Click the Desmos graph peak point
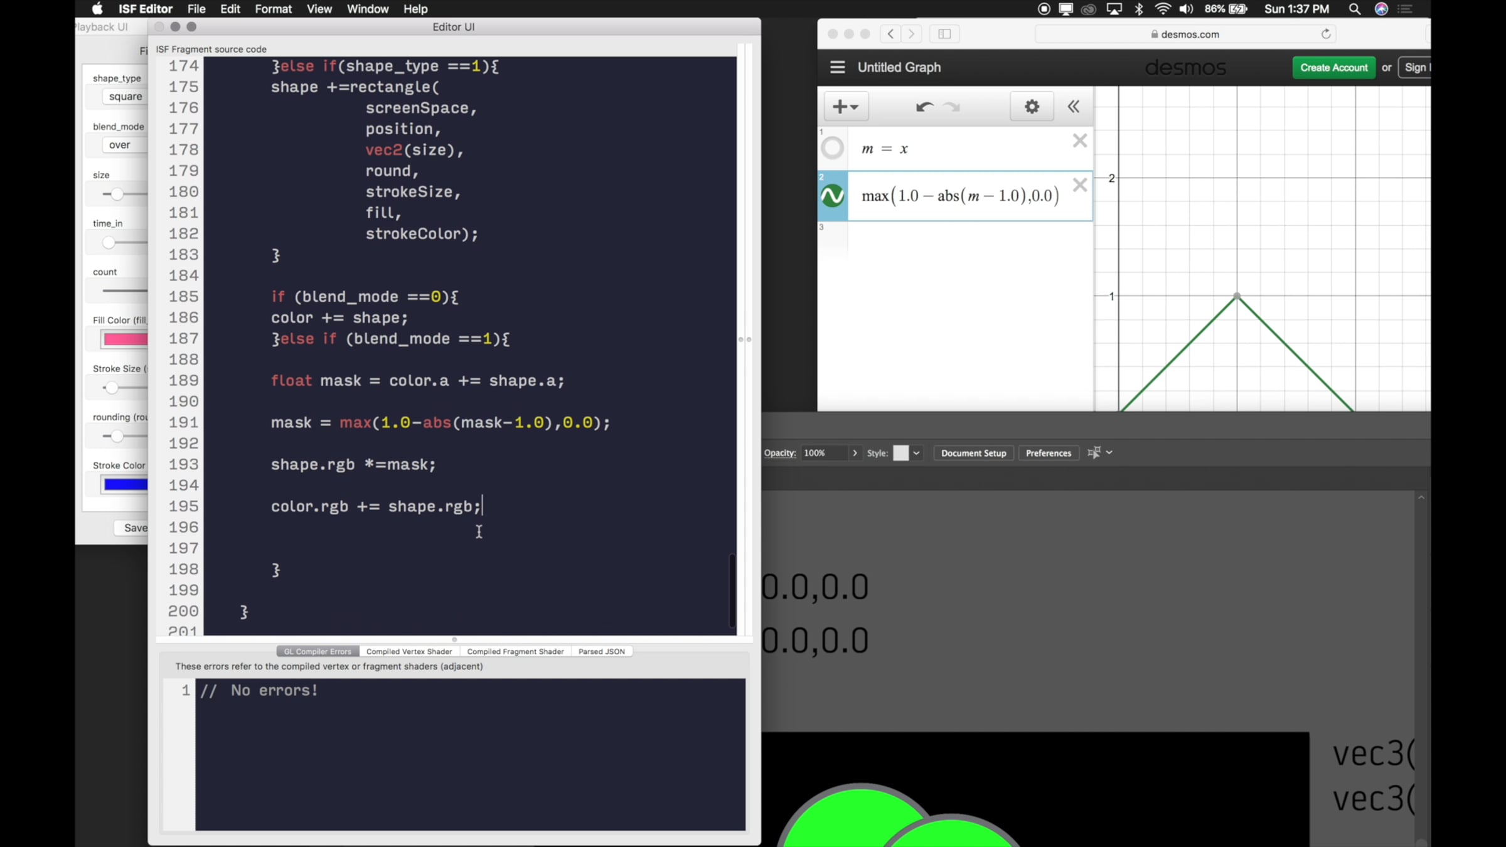 [x=1237, y=296]
